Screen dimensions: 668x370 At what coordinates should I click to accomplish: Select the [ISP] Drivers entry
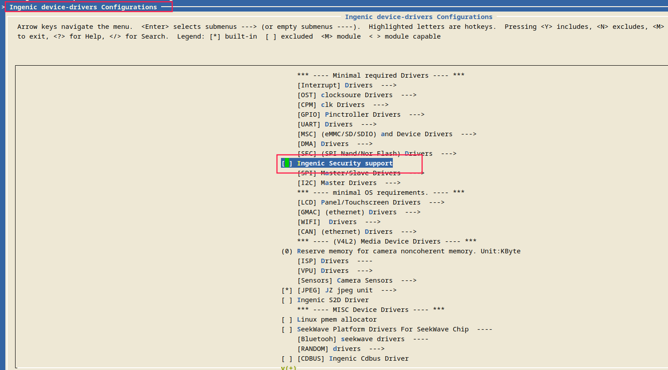(335, 261)
